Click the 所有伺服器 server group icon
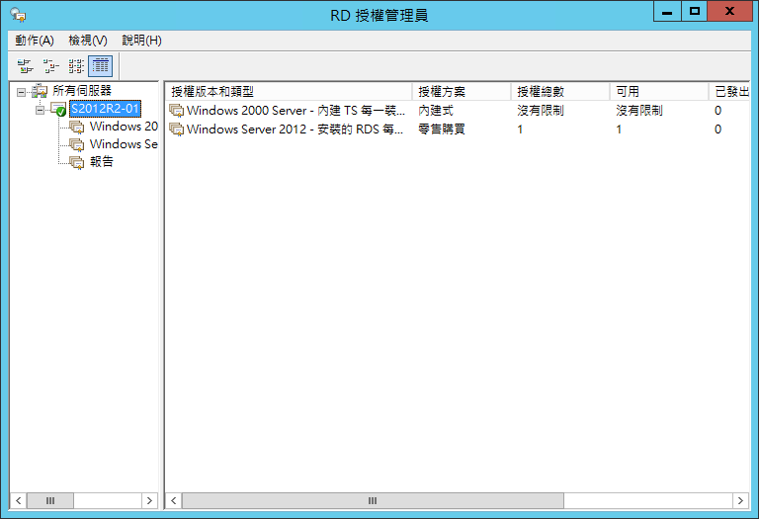The image size is (759, 519). click(x=40, y=91)
